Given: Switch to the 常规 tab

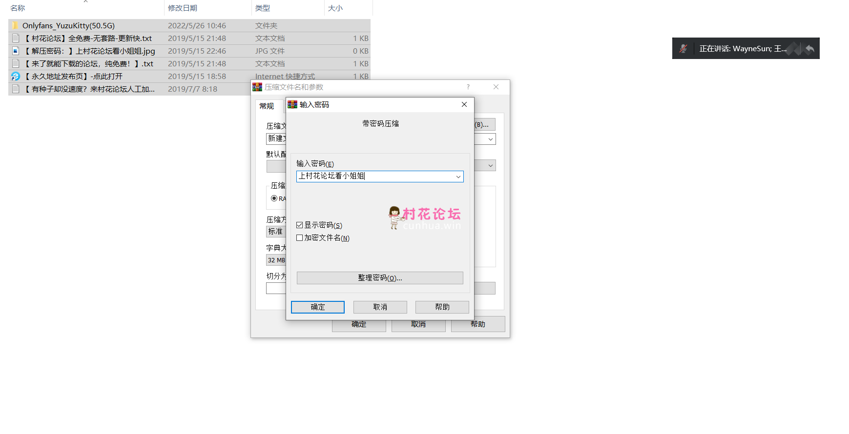Looking at the screenshot, I should 267,106.
